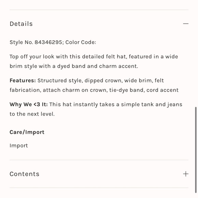Click the 'Structured style, dipped crown' text

click(x=80, y=81)
